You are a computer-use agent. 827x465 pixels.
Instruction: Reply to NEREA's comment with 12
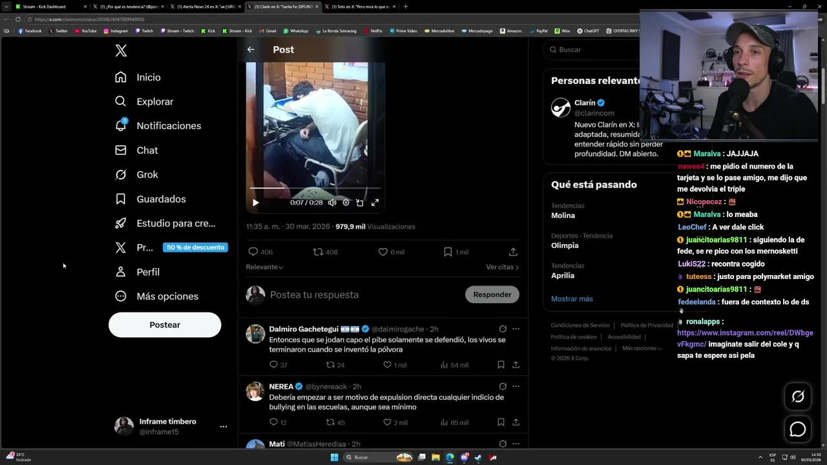273,422
